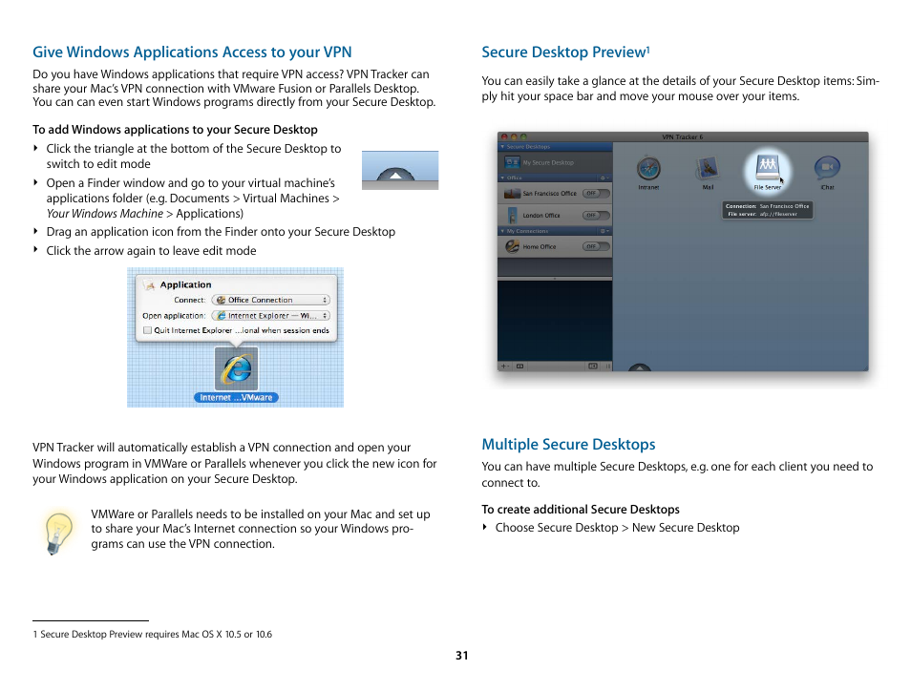The image size is (911, 691).
Task: Click the Secure Desktop view icon in sidebar footer
Action: (593, 366)
